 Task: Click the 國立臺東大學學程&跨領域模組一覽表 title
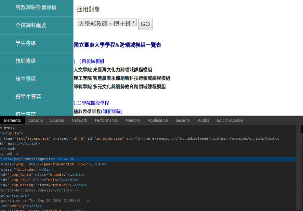click(x=117, y=45)
